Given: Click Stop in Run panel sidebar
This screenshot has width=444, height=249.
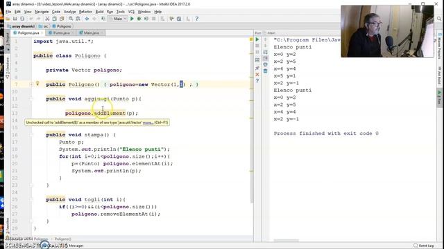Looking at the screenshot, I should [257, 46].
